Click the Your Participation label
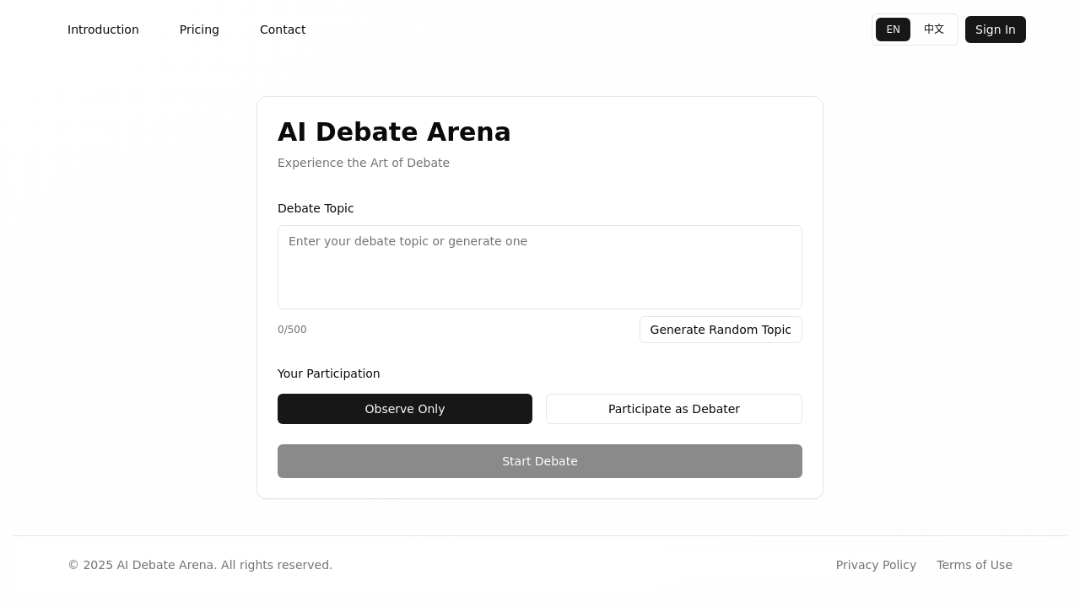Screen dimensions: 1080x607 328,373
